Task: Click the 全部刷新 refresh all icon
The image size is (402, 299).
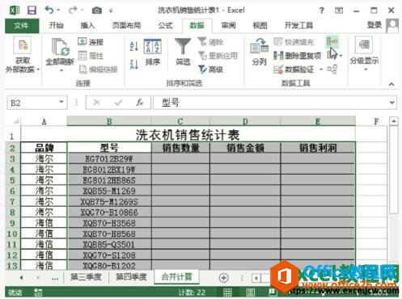Action: click(60, 48)
